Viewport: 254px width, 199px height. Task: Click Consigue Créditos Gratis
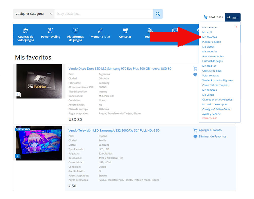click(x=216, y=109)
